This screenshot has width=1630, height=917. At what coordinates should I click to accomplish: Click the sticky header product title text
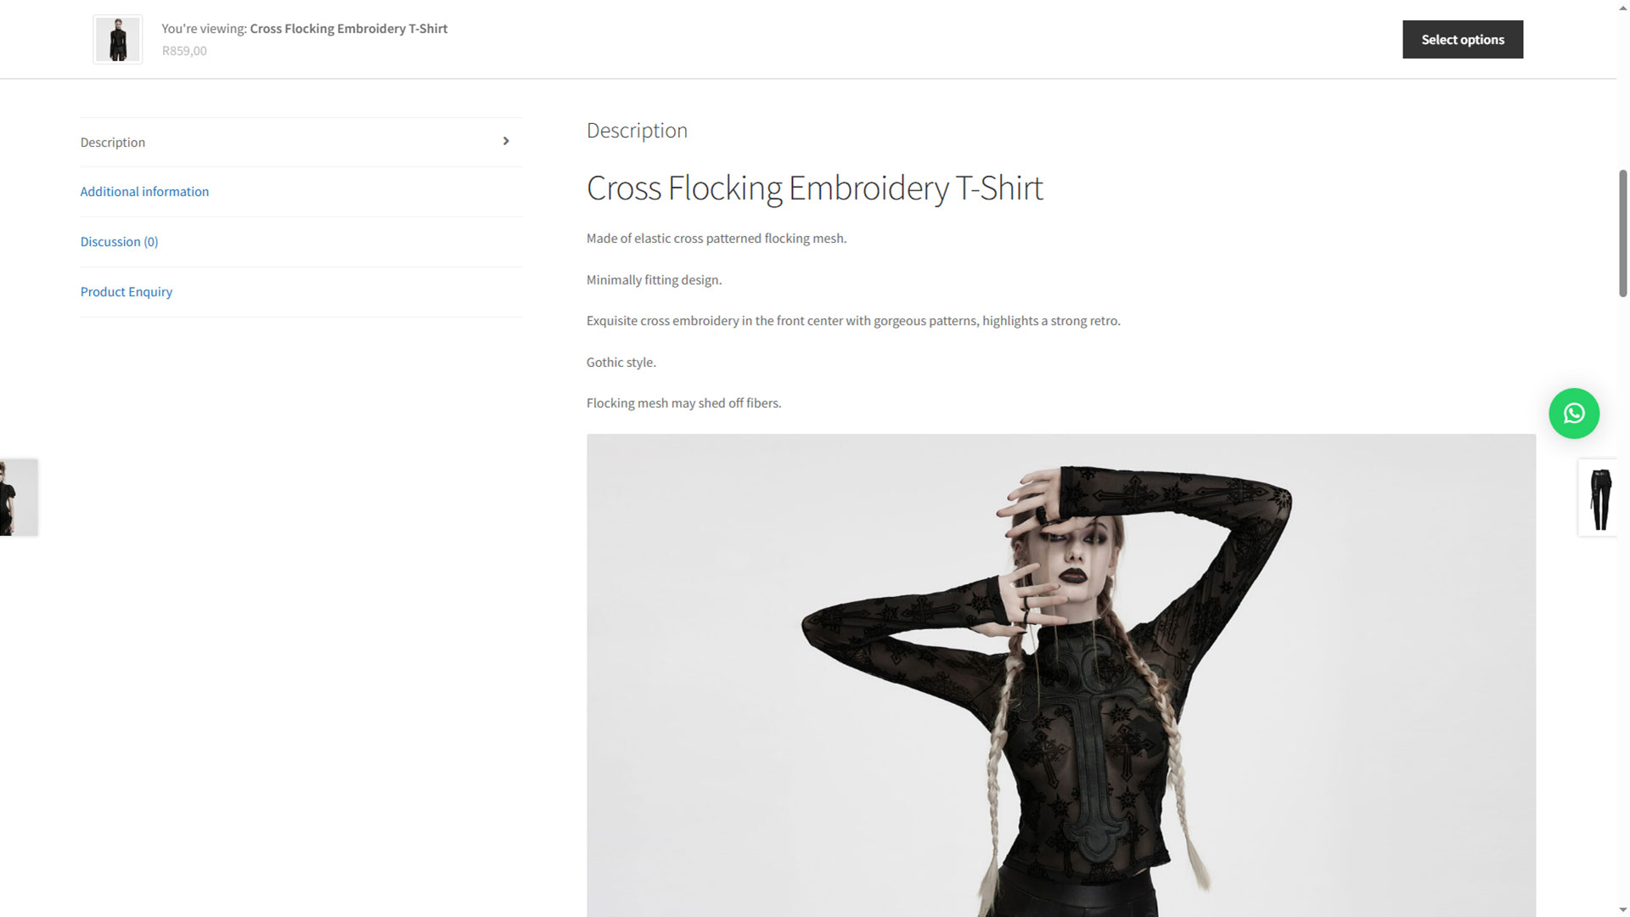pos(349,28)
